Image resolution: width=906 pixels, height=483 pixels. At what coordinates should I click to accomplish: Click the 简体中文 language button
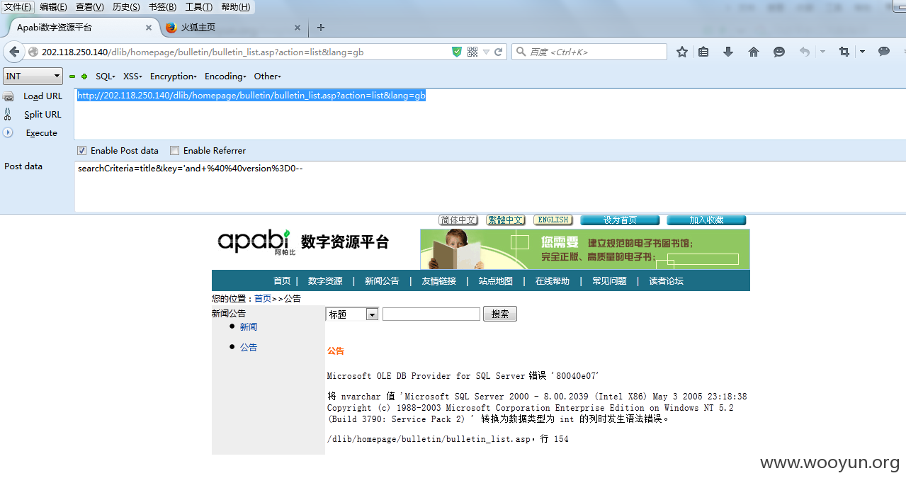click(458, 220)
